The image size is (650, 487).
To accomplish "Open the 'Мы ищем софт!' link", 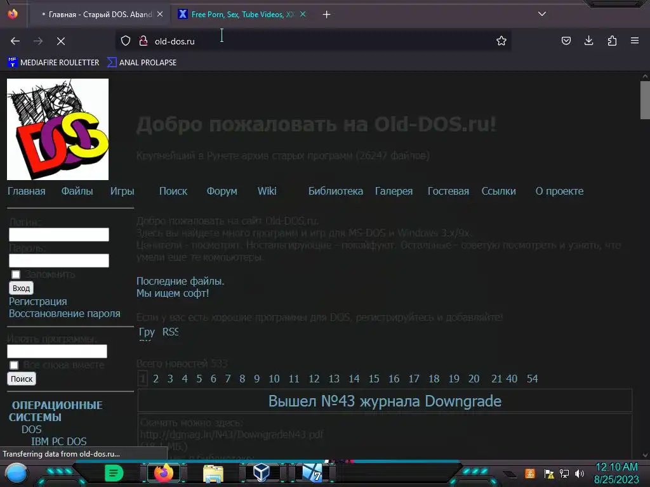I will tap(173, 293).
